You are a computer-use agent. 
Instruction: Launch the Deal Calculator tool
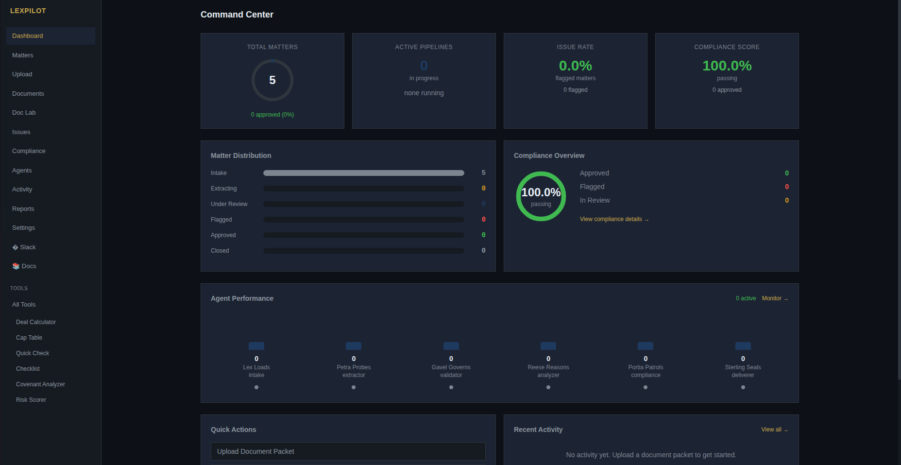(36, 322)
